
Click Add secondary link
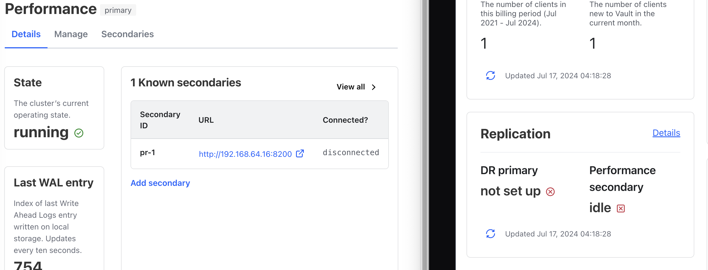pos(160,183)
